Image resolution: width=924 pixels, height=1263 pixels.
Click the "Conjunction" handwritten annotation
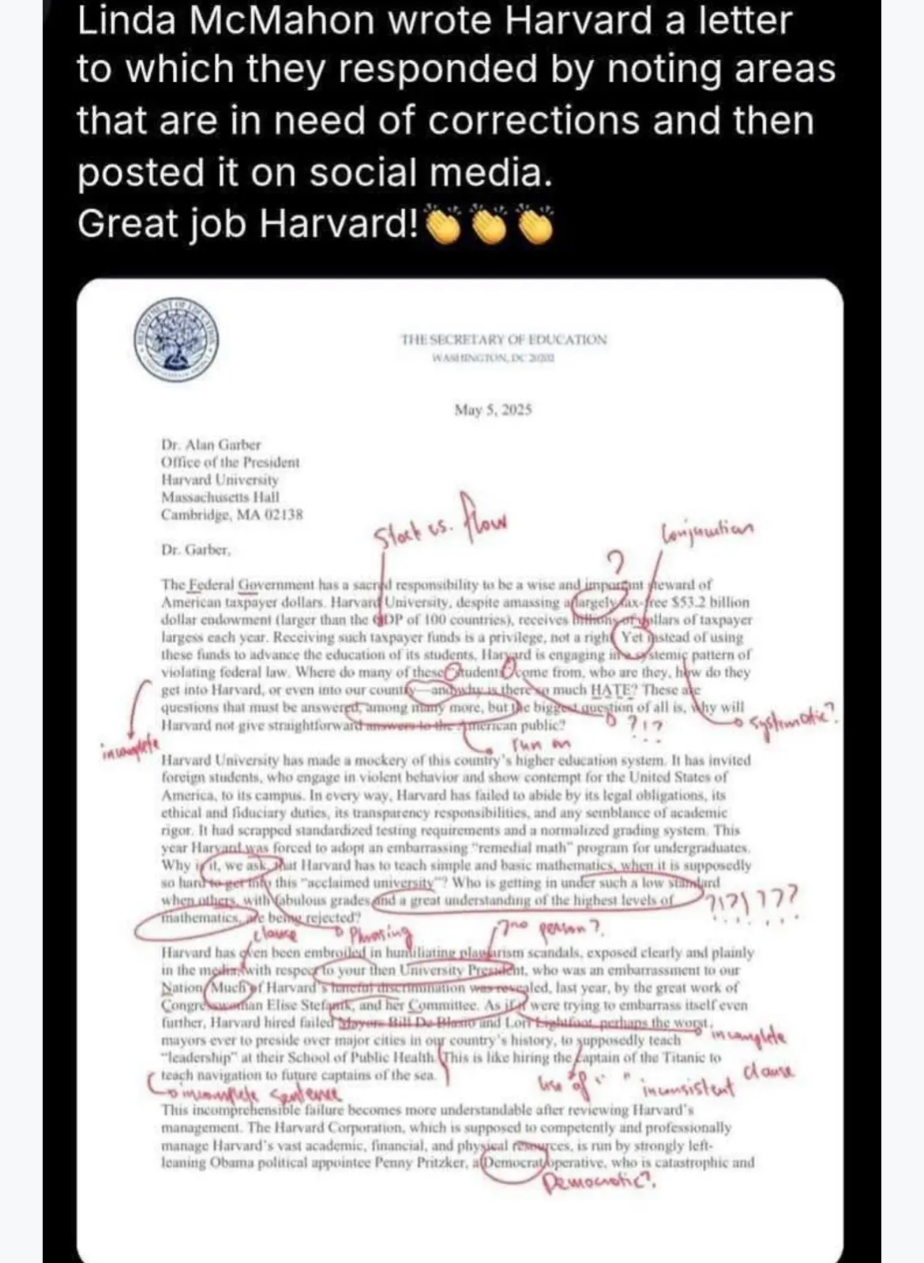(x=705, y=530)
